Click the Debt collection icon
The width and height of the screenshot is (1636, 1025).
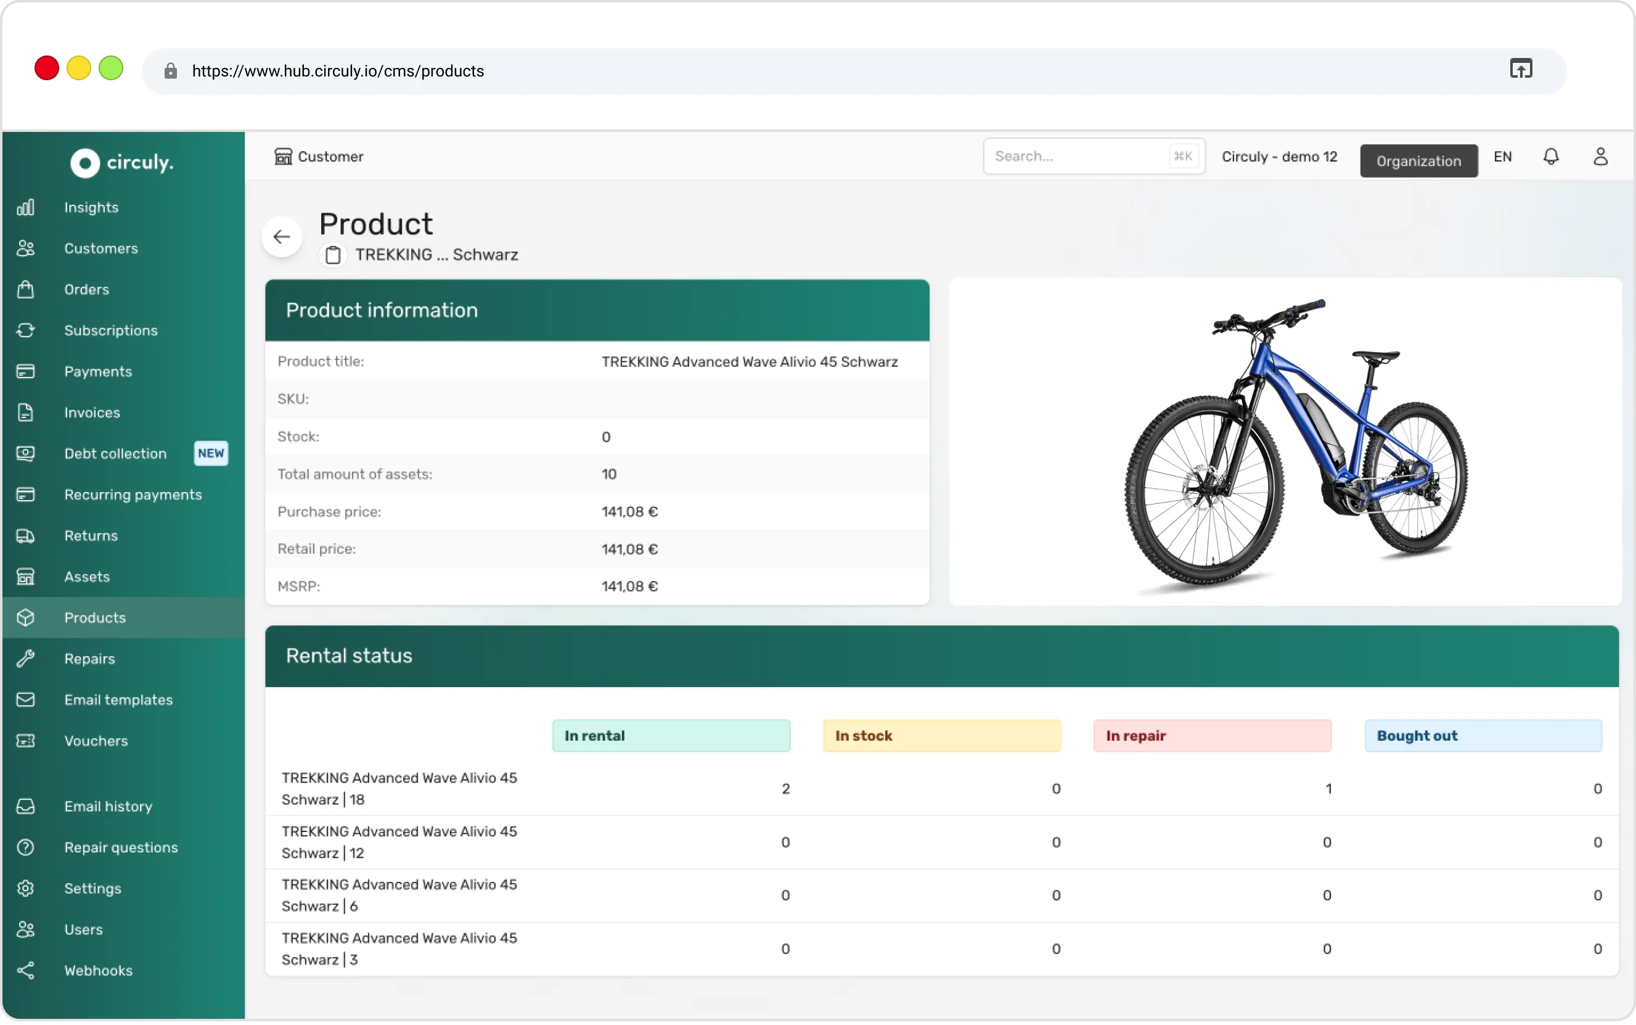pos(25,453)
